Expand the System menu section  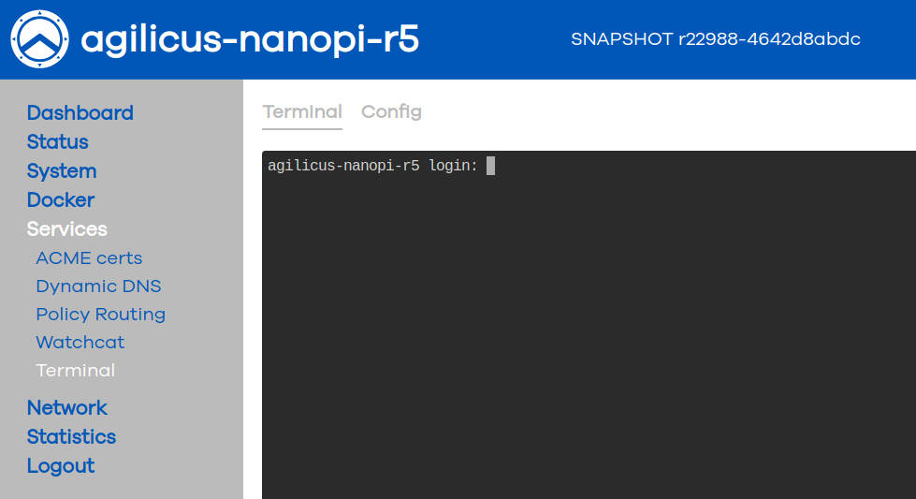point(61,171)
